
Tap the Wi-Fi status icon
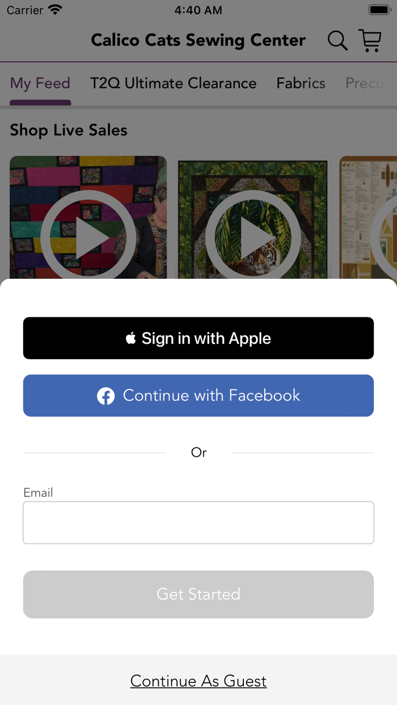55,10
